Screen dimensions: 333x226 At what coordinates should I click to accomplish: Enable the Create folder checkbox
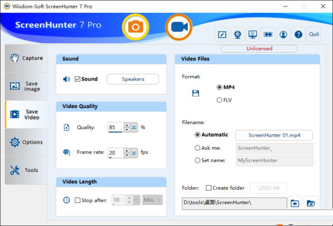209,188
